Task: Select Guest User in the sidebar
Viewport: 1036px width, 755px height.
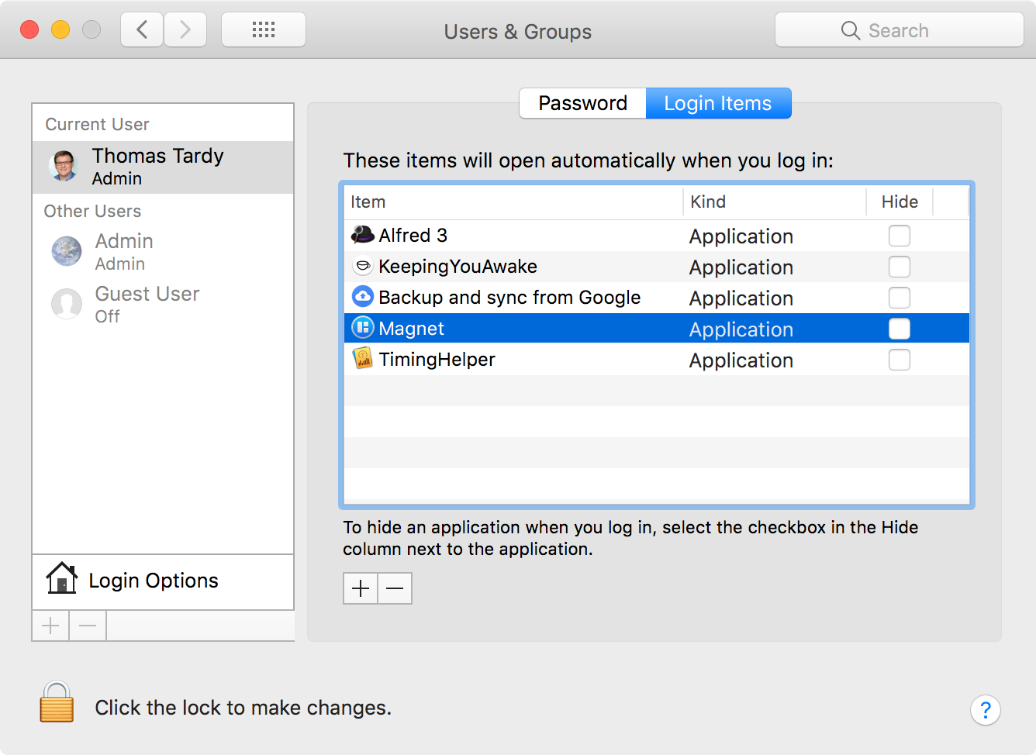Action: [x=163, y=304]
